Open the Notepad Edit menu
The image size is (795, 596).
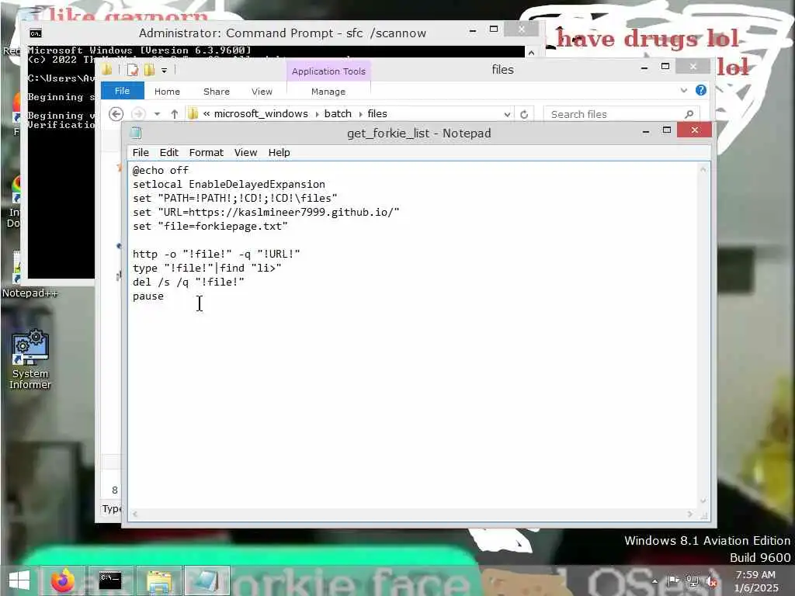tap(168, 153)
